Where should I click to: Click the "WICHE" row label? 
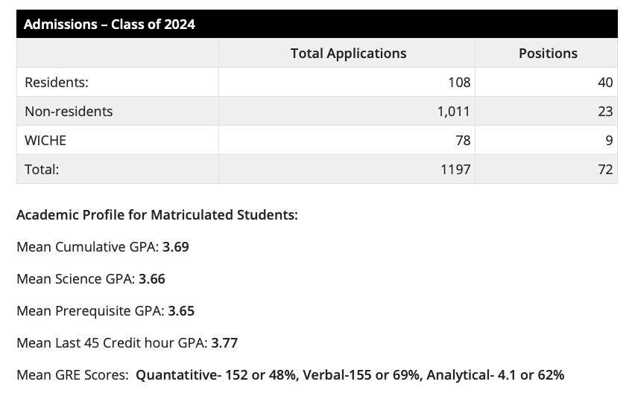pos(45,141)
